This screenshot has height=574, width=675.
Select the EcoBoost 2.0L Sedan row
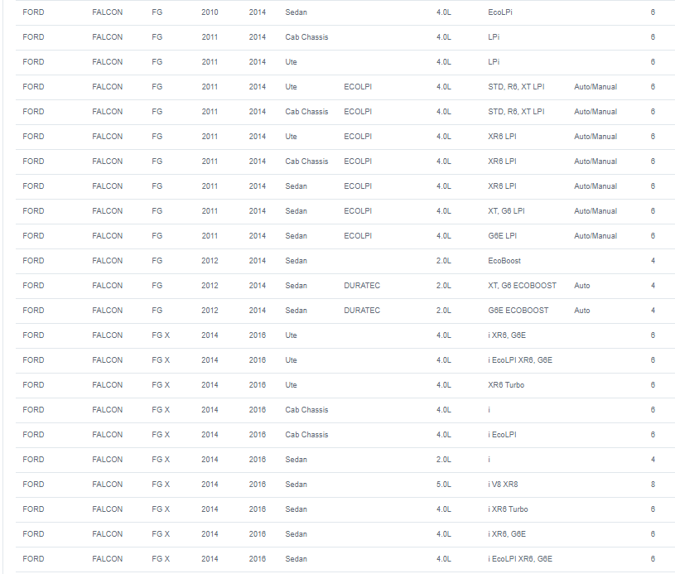(x=345, y=261)
